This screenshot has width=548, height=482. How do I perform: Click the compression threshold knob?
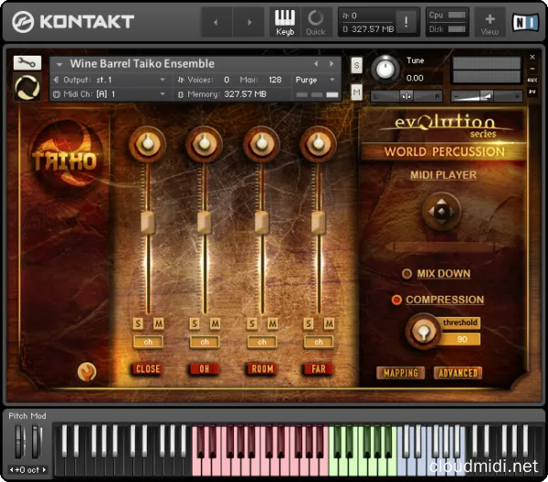pos(423,330)
